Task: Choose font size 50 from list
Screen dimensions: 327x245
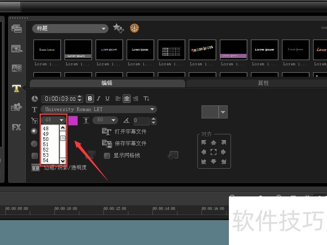Action: pos(46,139)
